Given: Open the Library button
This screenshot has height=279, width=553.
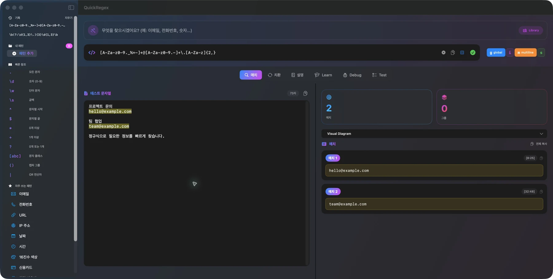Looking at the screenshot, I should tap(531, 30).
